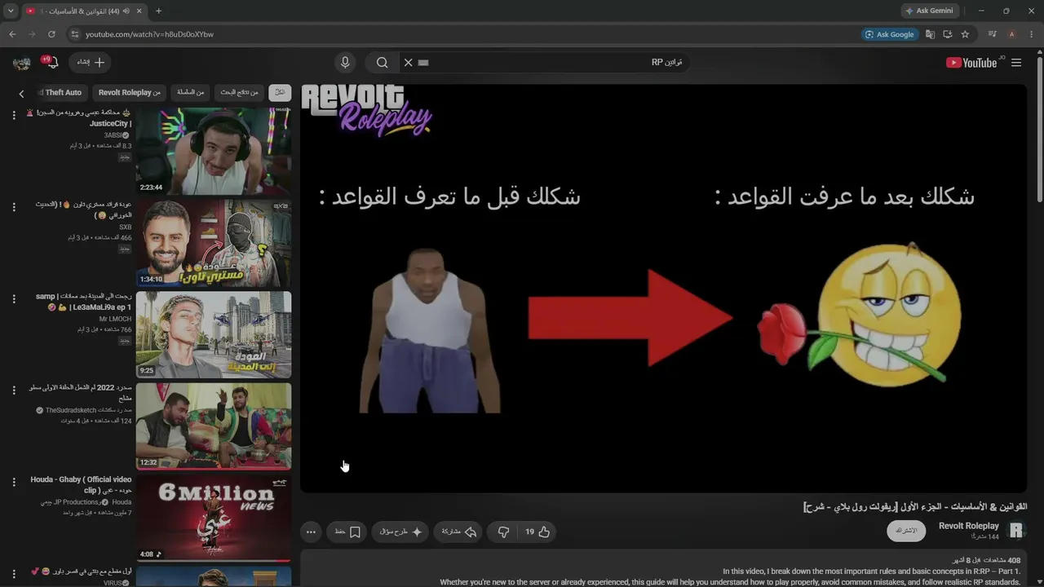Open the JusticeCity video thumbnail
The image size is (1044, 587).
click(x=214, y=152)
